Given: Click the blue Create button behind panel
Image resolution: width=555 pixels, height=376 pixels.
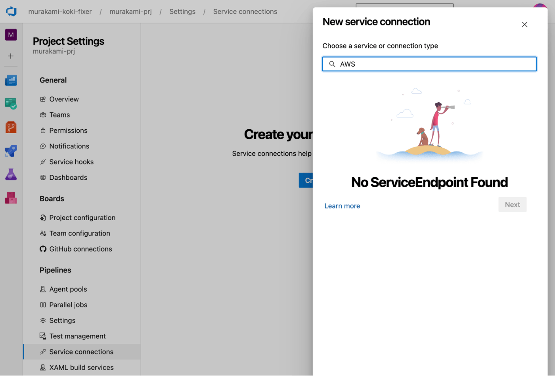Looking at the screenshot, I should (306, 180).
